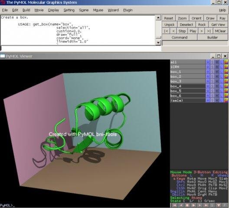This screenshot has width=229, height=208.
Task: Open the Build menu
Action: (26, 10)
